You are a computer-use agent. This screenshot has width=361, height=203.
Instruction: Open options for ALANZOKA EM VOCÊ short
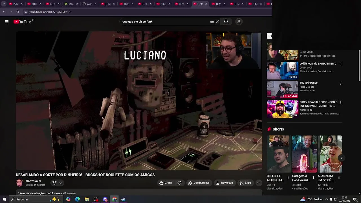339,177
